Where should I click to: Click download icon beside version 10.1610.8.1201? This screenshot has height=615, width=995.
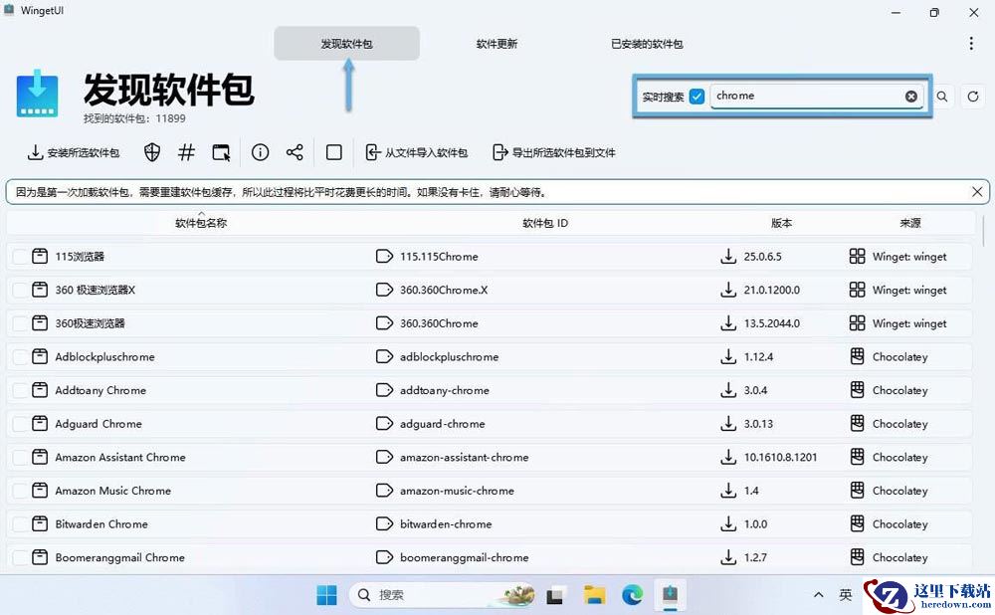(728, 457)
